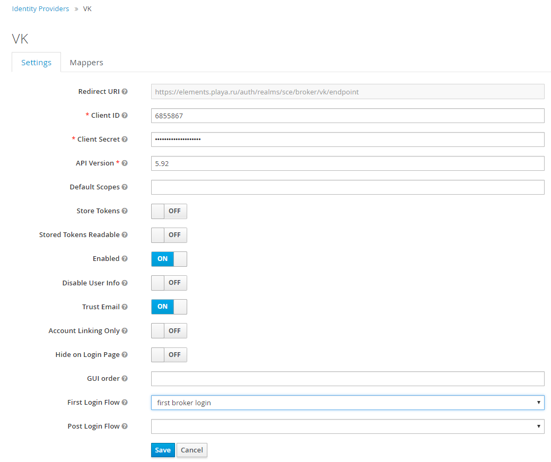This screenshot has height=462, width=551.
Task: Open the First Login Flow dropdown
Action: click(347, 403)
